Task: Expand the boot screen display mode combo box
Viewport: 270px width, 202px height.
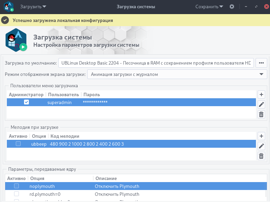Action: click(177, 74)
